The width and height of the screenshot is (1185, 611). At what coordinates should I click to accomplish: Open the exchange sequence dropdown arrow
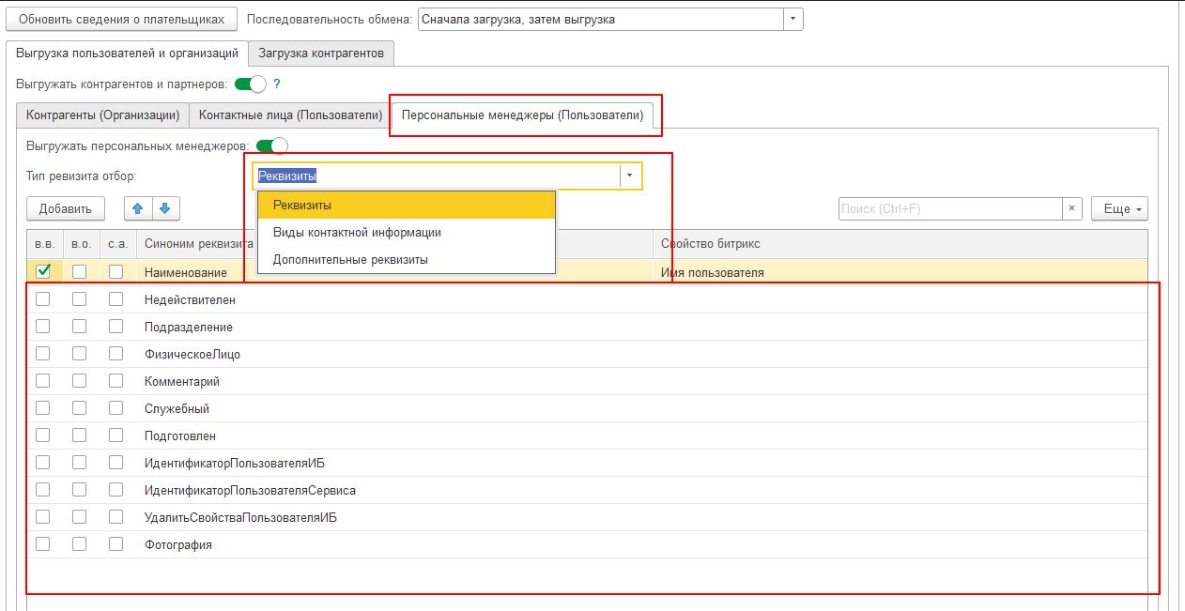(x=793, y=19)
